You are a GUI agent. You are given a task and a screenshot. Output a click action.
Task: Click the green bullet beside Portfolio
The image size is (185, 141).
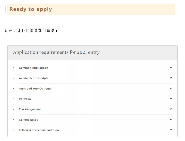point(14,99)
